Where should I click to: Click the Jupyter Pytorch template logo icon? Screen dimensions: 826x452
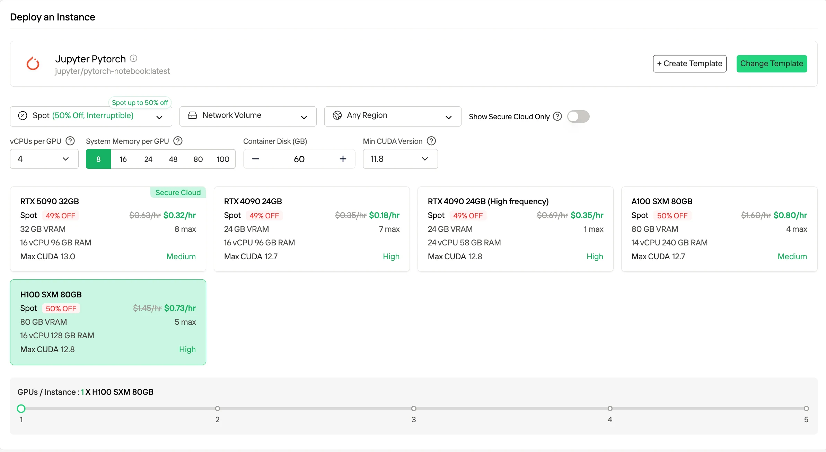(x=33, y=63)
